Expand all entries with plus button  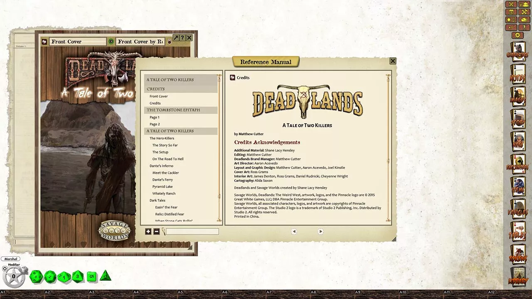[148, 231]
